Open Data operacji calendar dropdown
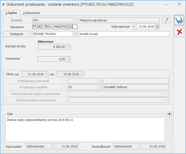 134,27
